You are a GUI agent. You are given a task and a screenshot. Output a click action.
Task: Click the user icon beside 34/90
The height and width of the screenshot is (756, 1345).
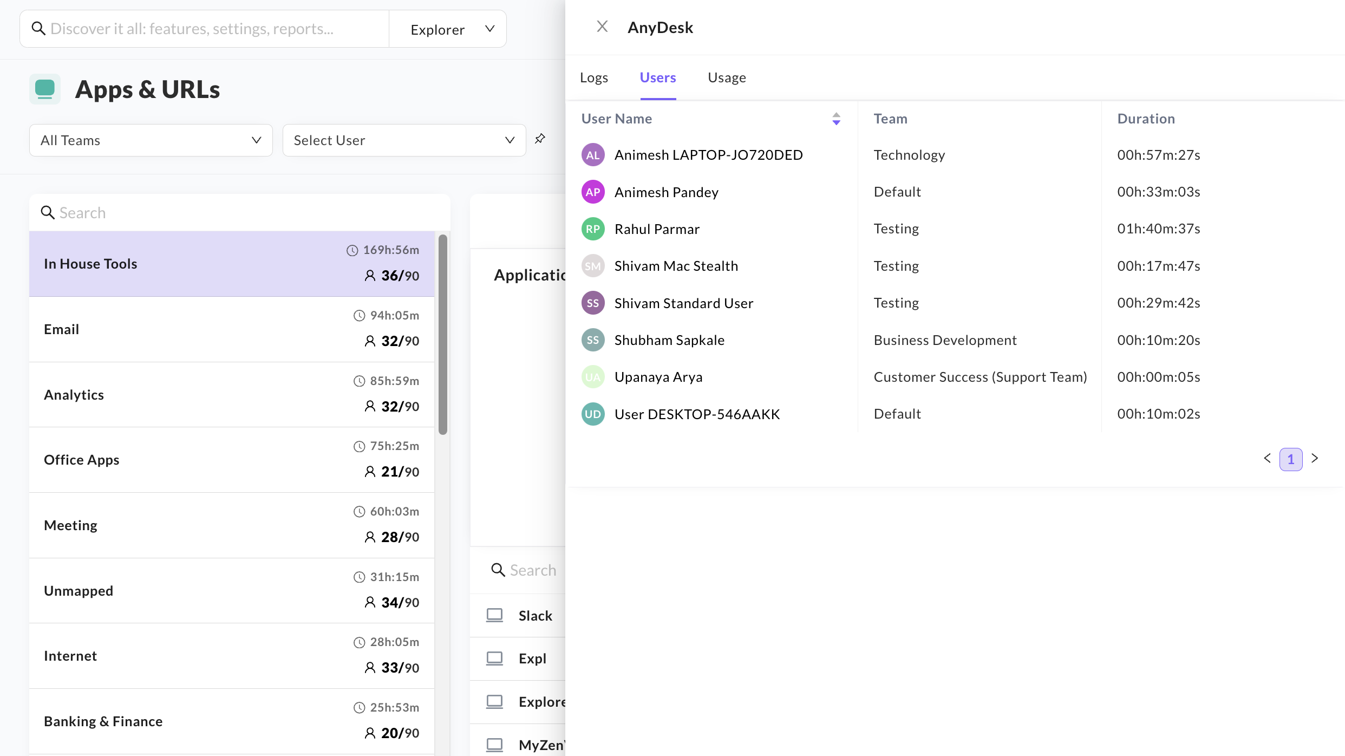(370, 602)
